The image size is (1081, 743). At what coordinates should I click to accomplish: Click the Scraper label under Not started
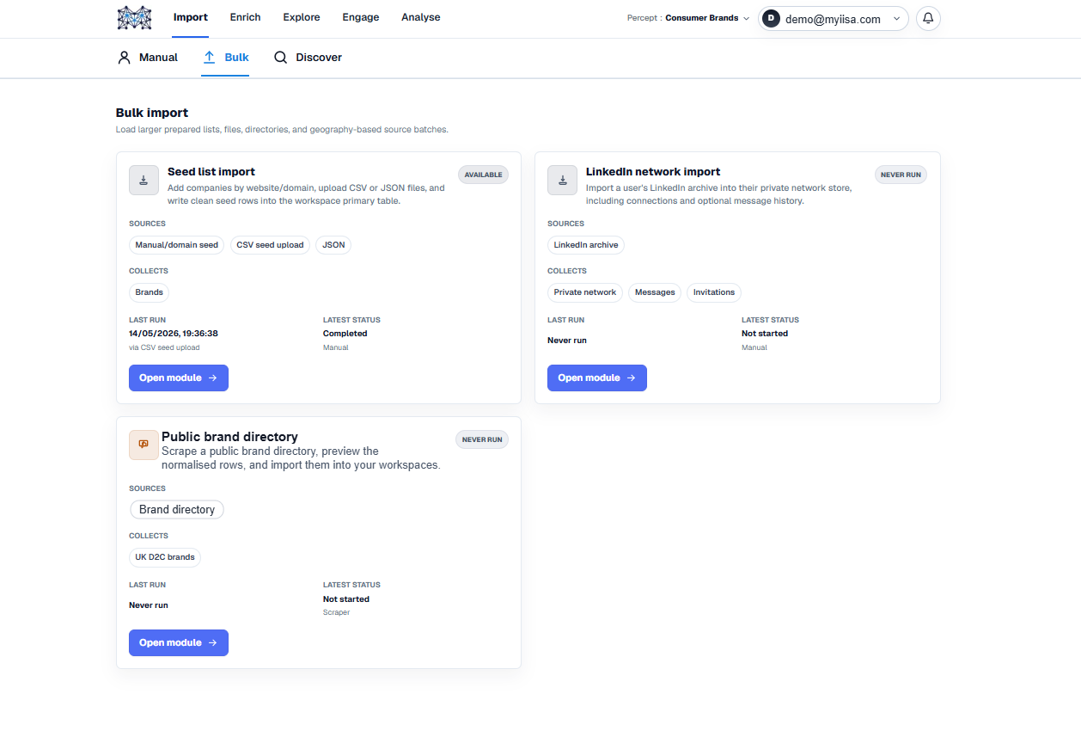[336, 612]
